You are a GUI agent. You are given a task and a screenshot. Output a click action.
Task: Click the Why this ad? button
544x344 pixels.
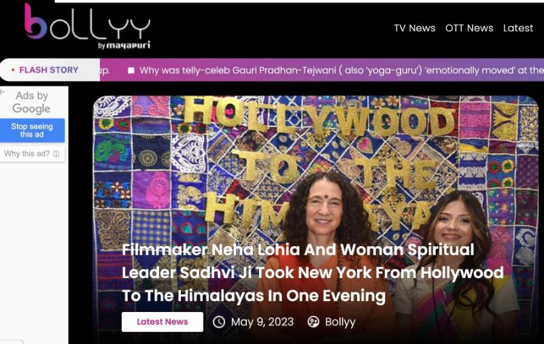[x=32, y=154]
